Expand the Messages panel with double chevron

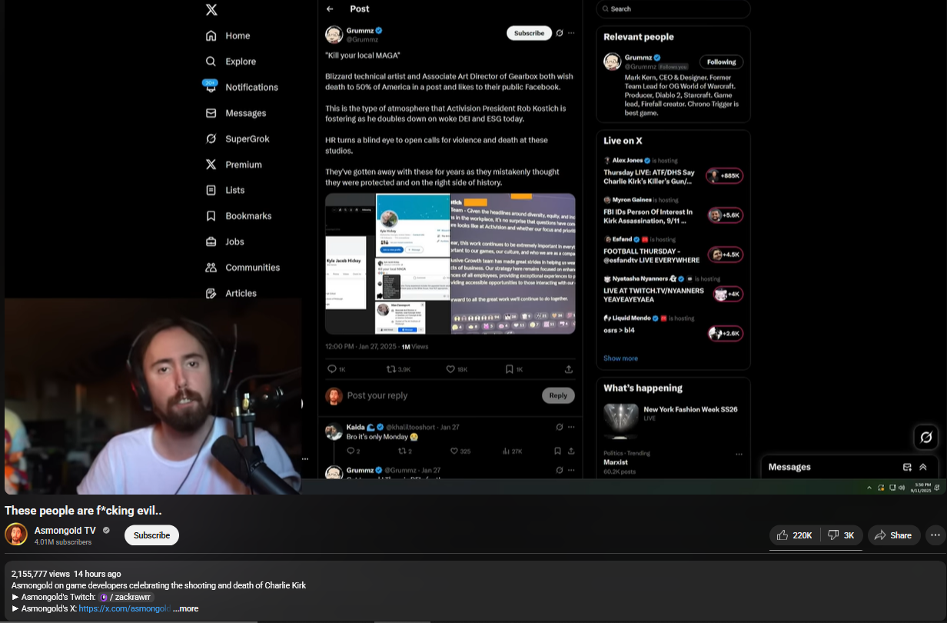923,467
